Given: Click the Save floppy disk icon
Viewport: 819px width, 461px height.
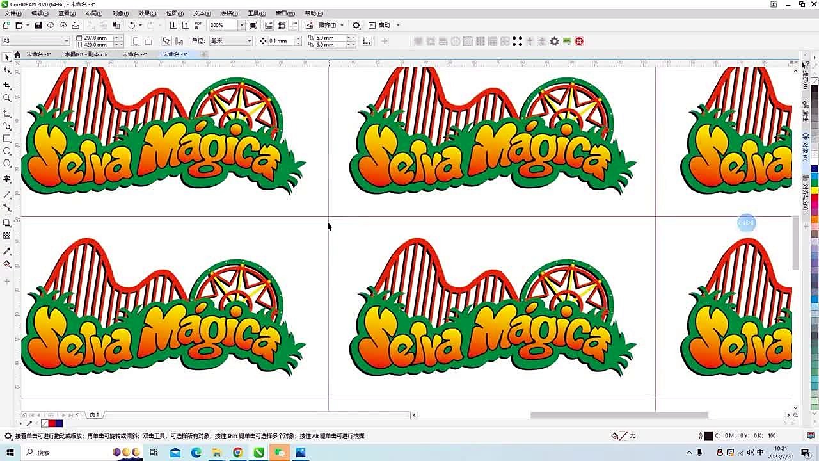Looking at the screenshot, I should pyautogui.click(x=38, y=26).
